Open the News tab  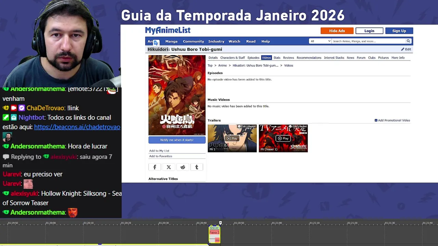tap(350, 58)
